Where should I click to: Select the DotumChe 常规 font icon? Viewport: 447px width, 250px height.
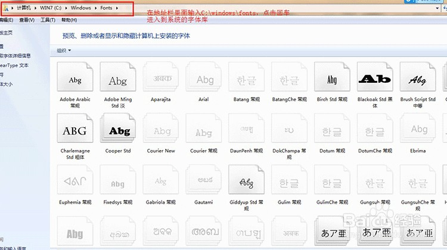(x=375, y=128)
